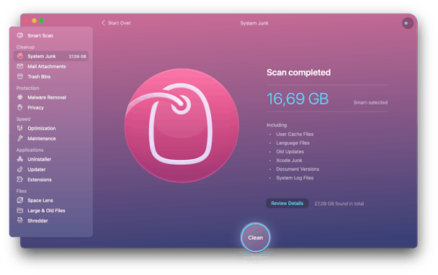The height and width of the screenshot is (275, 438).
Task: Click the Malware Removal biohazard icon
Action: tap(20, 97)
